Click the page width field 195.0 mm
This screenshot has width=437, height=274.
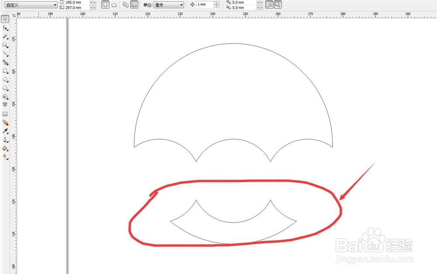pos(77,2)
